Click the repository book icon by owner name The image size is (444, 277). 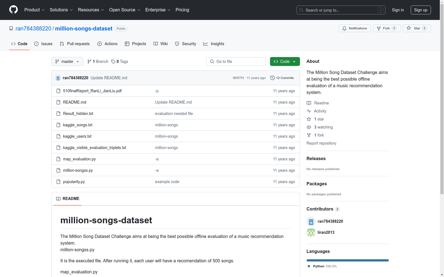point(11,29)
